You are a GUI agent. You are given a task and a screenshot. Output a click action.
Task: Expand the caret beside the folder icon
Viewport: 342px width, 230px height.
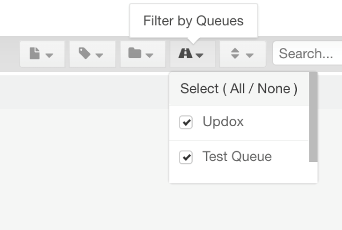point(149,55)
